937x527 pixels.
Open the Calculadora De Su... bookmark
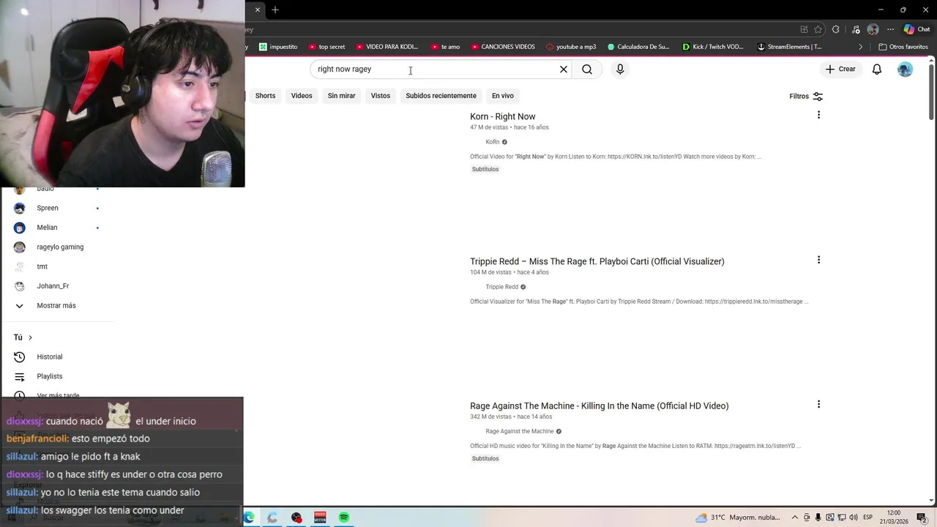pyautogui.click(x=638, y=47)
